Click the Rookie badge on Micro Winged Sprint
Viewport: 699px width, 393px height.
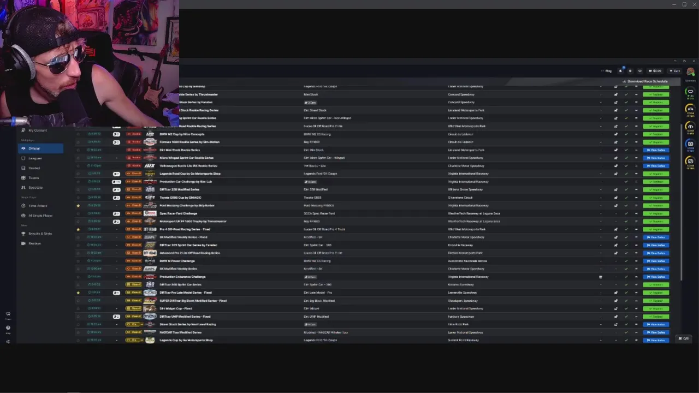(133, 158)
